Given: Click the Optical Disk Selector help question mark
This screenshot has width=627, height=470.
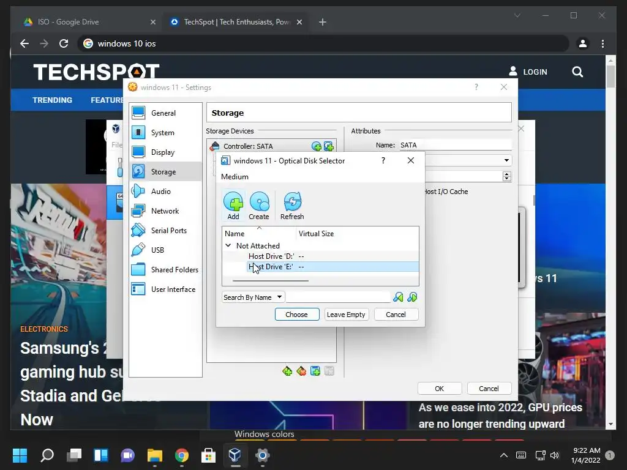Looking at the screenshot, I should point(383,160).
